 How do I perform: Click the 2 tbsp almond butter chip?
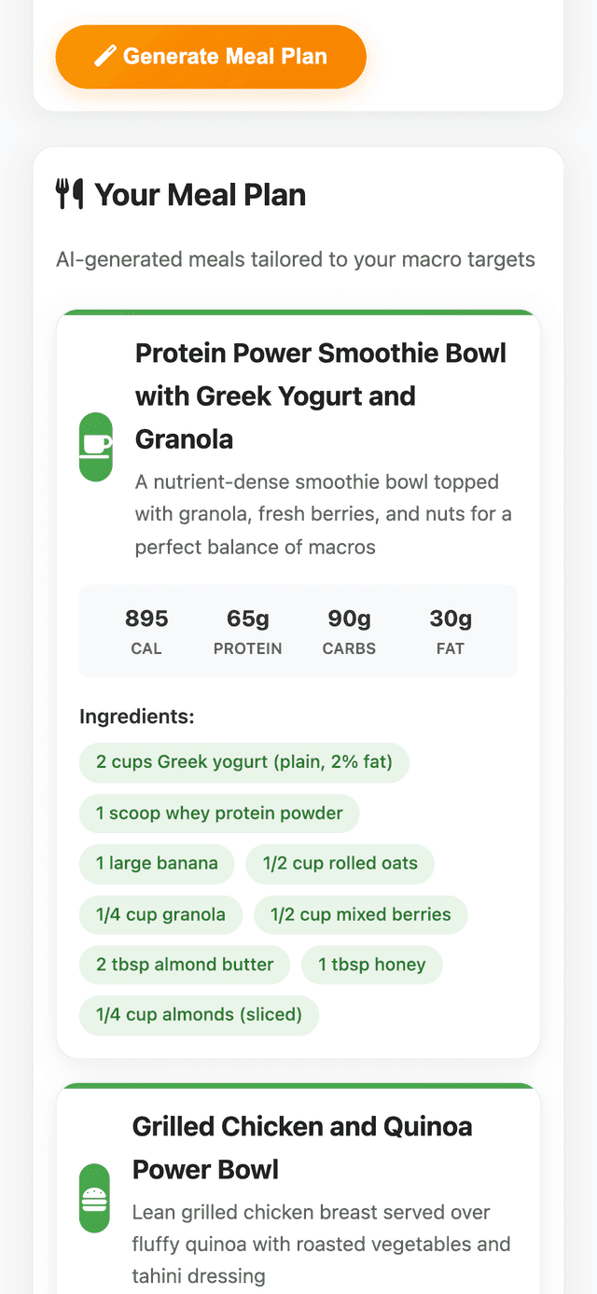184,965
